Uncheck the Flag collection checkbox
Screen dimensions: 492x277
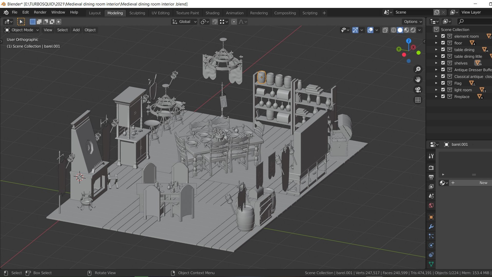(443, 83)
